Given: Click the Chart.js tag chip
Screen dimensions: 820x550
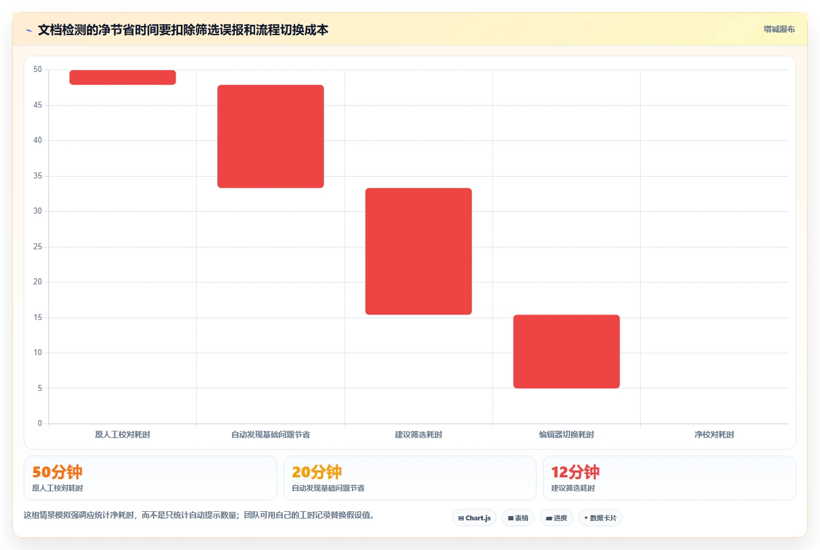Looking at the screenshot, I should click(x=474, y=518).
